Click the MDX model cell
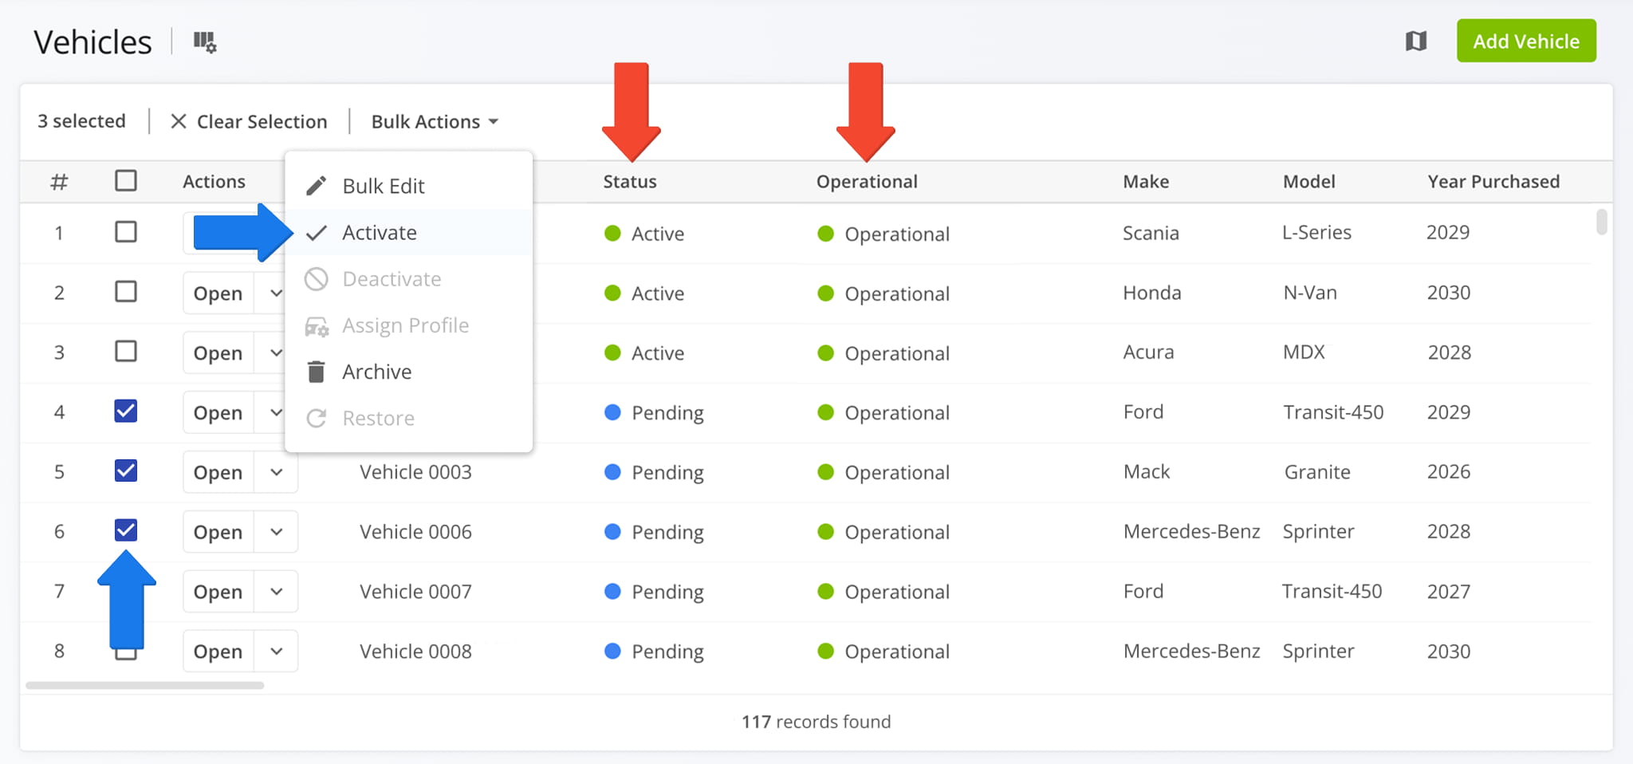The height and width of the screenshot is (764, 1633). tap(1304, 352)
